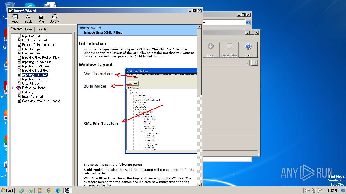Viewport: 346px width, 194px height.
Task: Click View Table button in background window
Action: 229,50
